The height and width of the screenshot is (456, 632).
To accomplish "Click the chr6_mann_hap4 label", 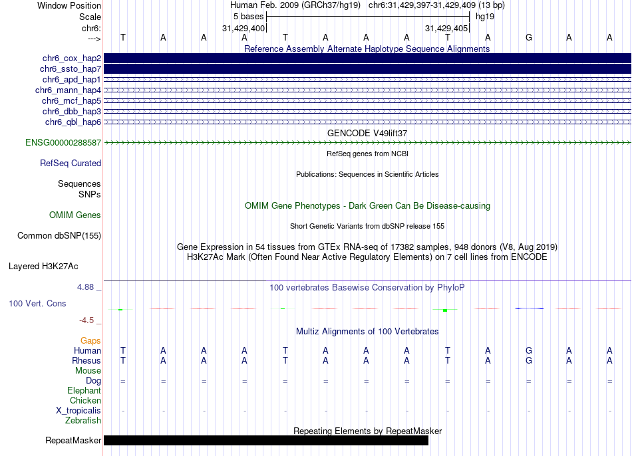I will 68,90.
